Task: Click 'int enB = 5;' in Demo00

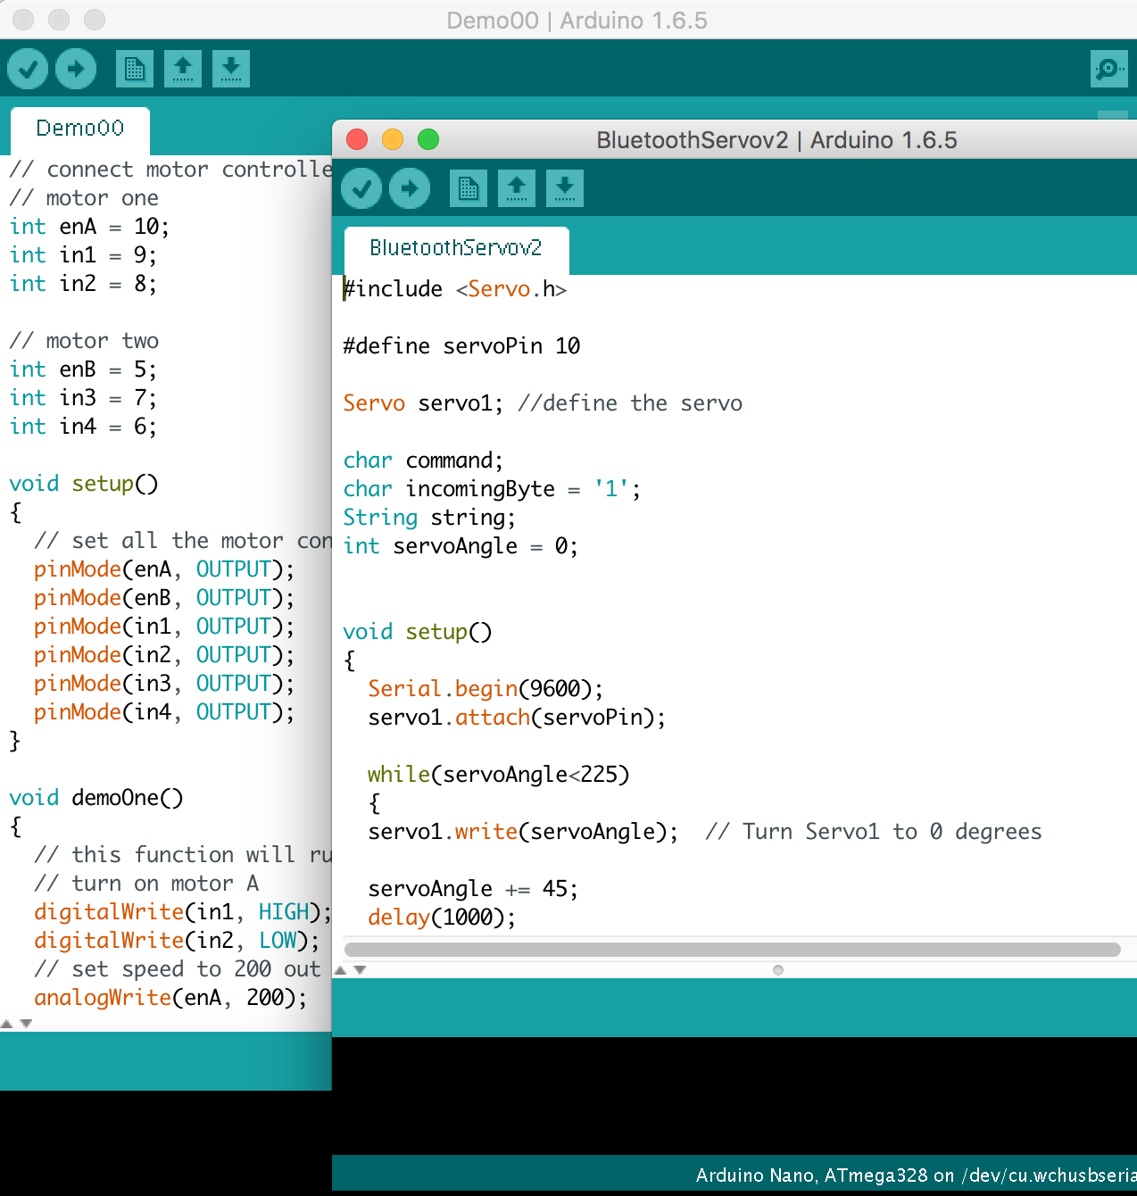Action: pos(83,370)
